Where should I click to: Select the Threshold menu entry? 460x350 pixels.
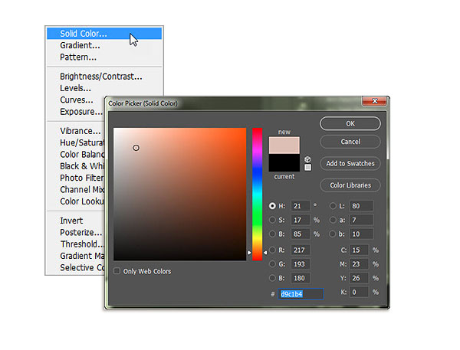(x=76, y=244)
